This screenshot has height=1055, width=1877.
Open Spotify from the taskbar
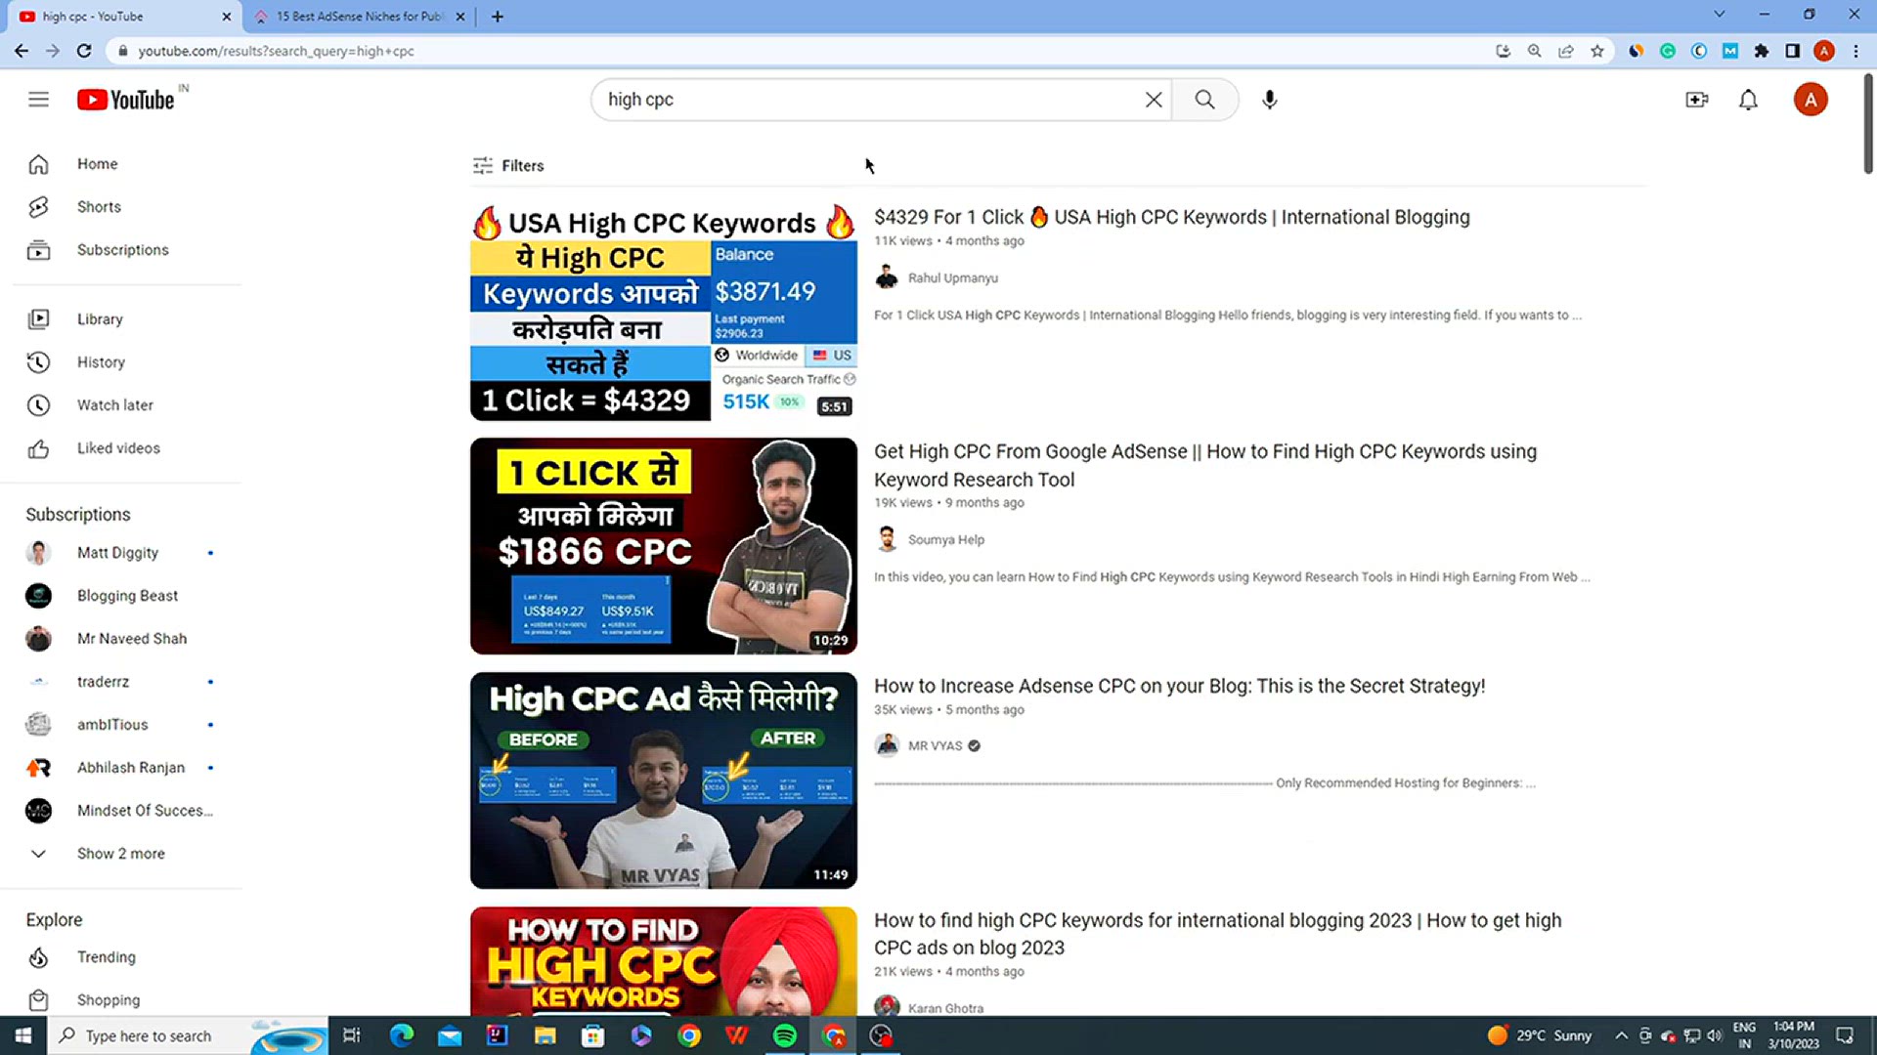click(x=785, y=1035)
